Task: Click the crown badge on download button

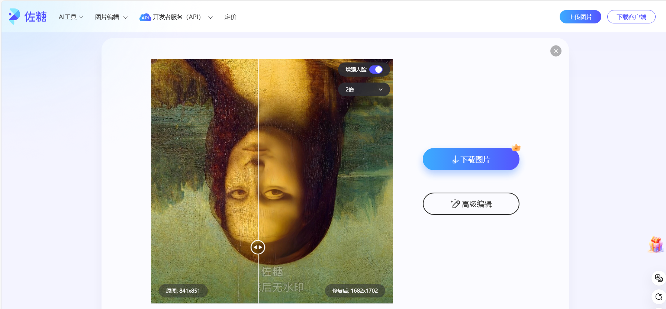Action: [516, 148]
